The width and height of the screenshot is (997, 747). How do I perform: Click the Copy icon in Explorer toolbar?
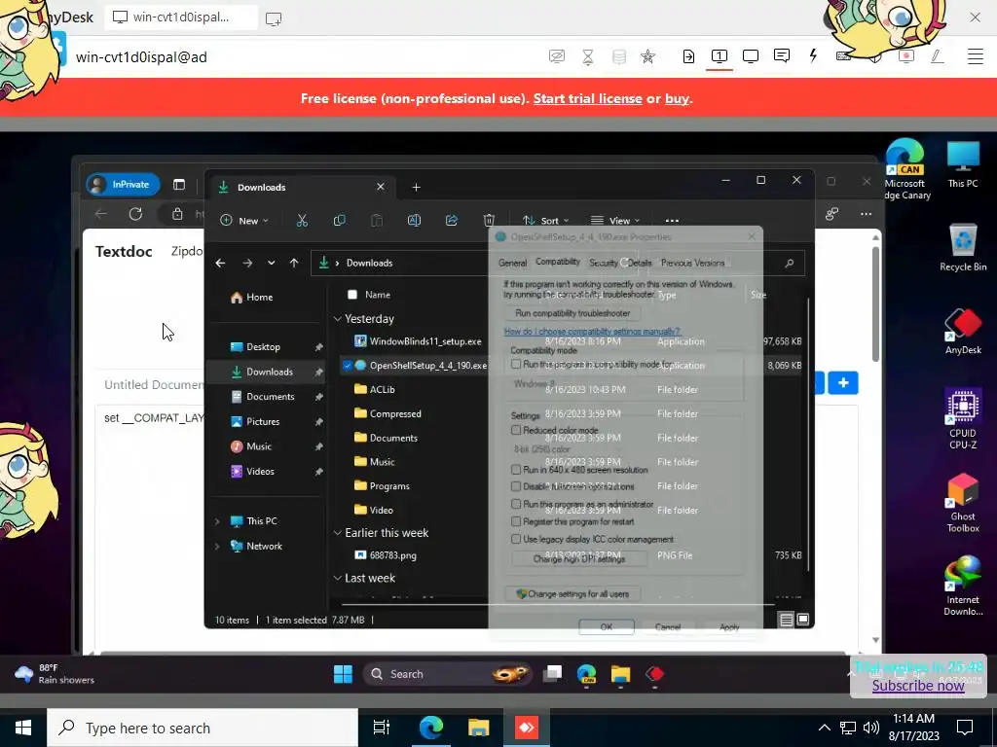click(340, 221)
